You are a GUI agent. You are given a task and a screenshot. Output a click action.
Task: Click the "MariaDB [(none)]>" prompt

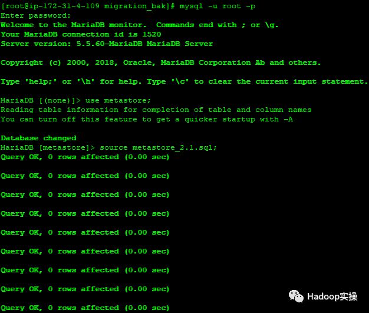point(41,100)
